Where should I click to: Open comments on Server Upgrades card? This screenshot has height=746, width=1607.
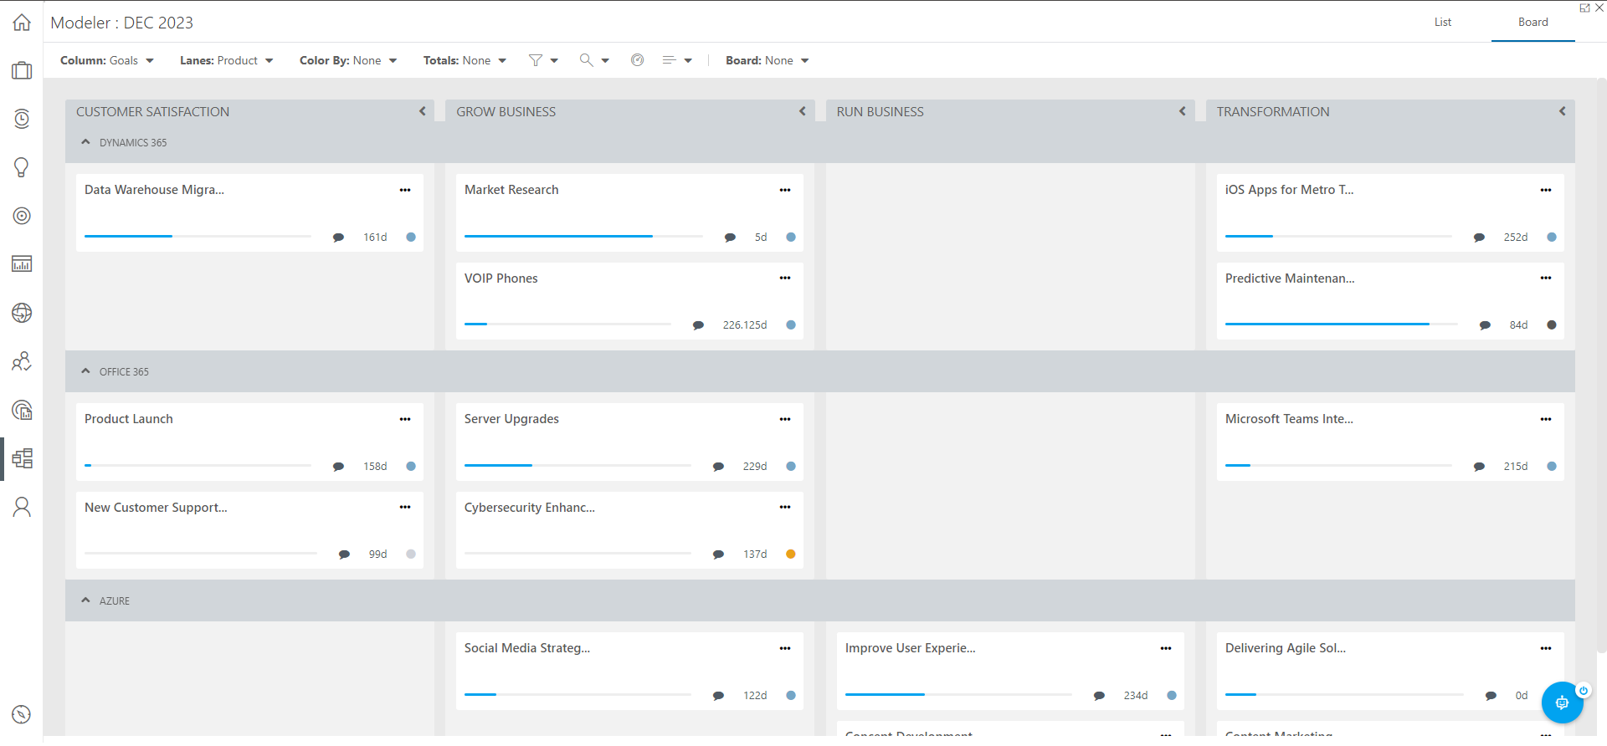coord(718,467)
